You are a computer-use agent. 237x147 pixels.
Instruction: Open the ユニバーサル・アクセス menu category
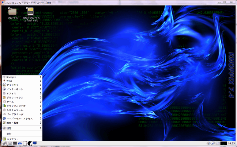(22, 119)
